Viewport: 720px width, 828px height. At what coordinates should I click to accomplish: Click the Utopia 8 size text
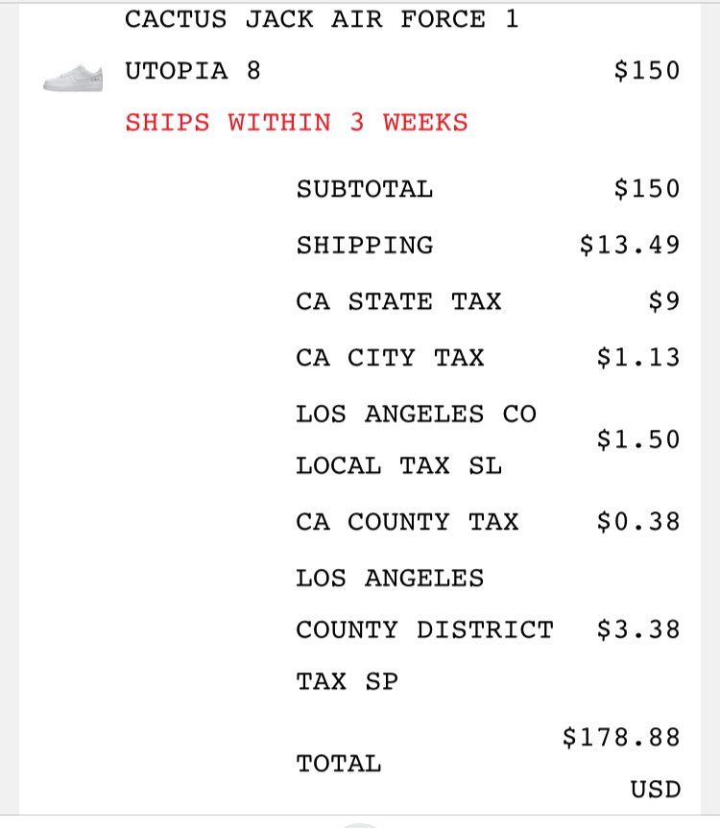pyautogui.click(x=192, y=71)
